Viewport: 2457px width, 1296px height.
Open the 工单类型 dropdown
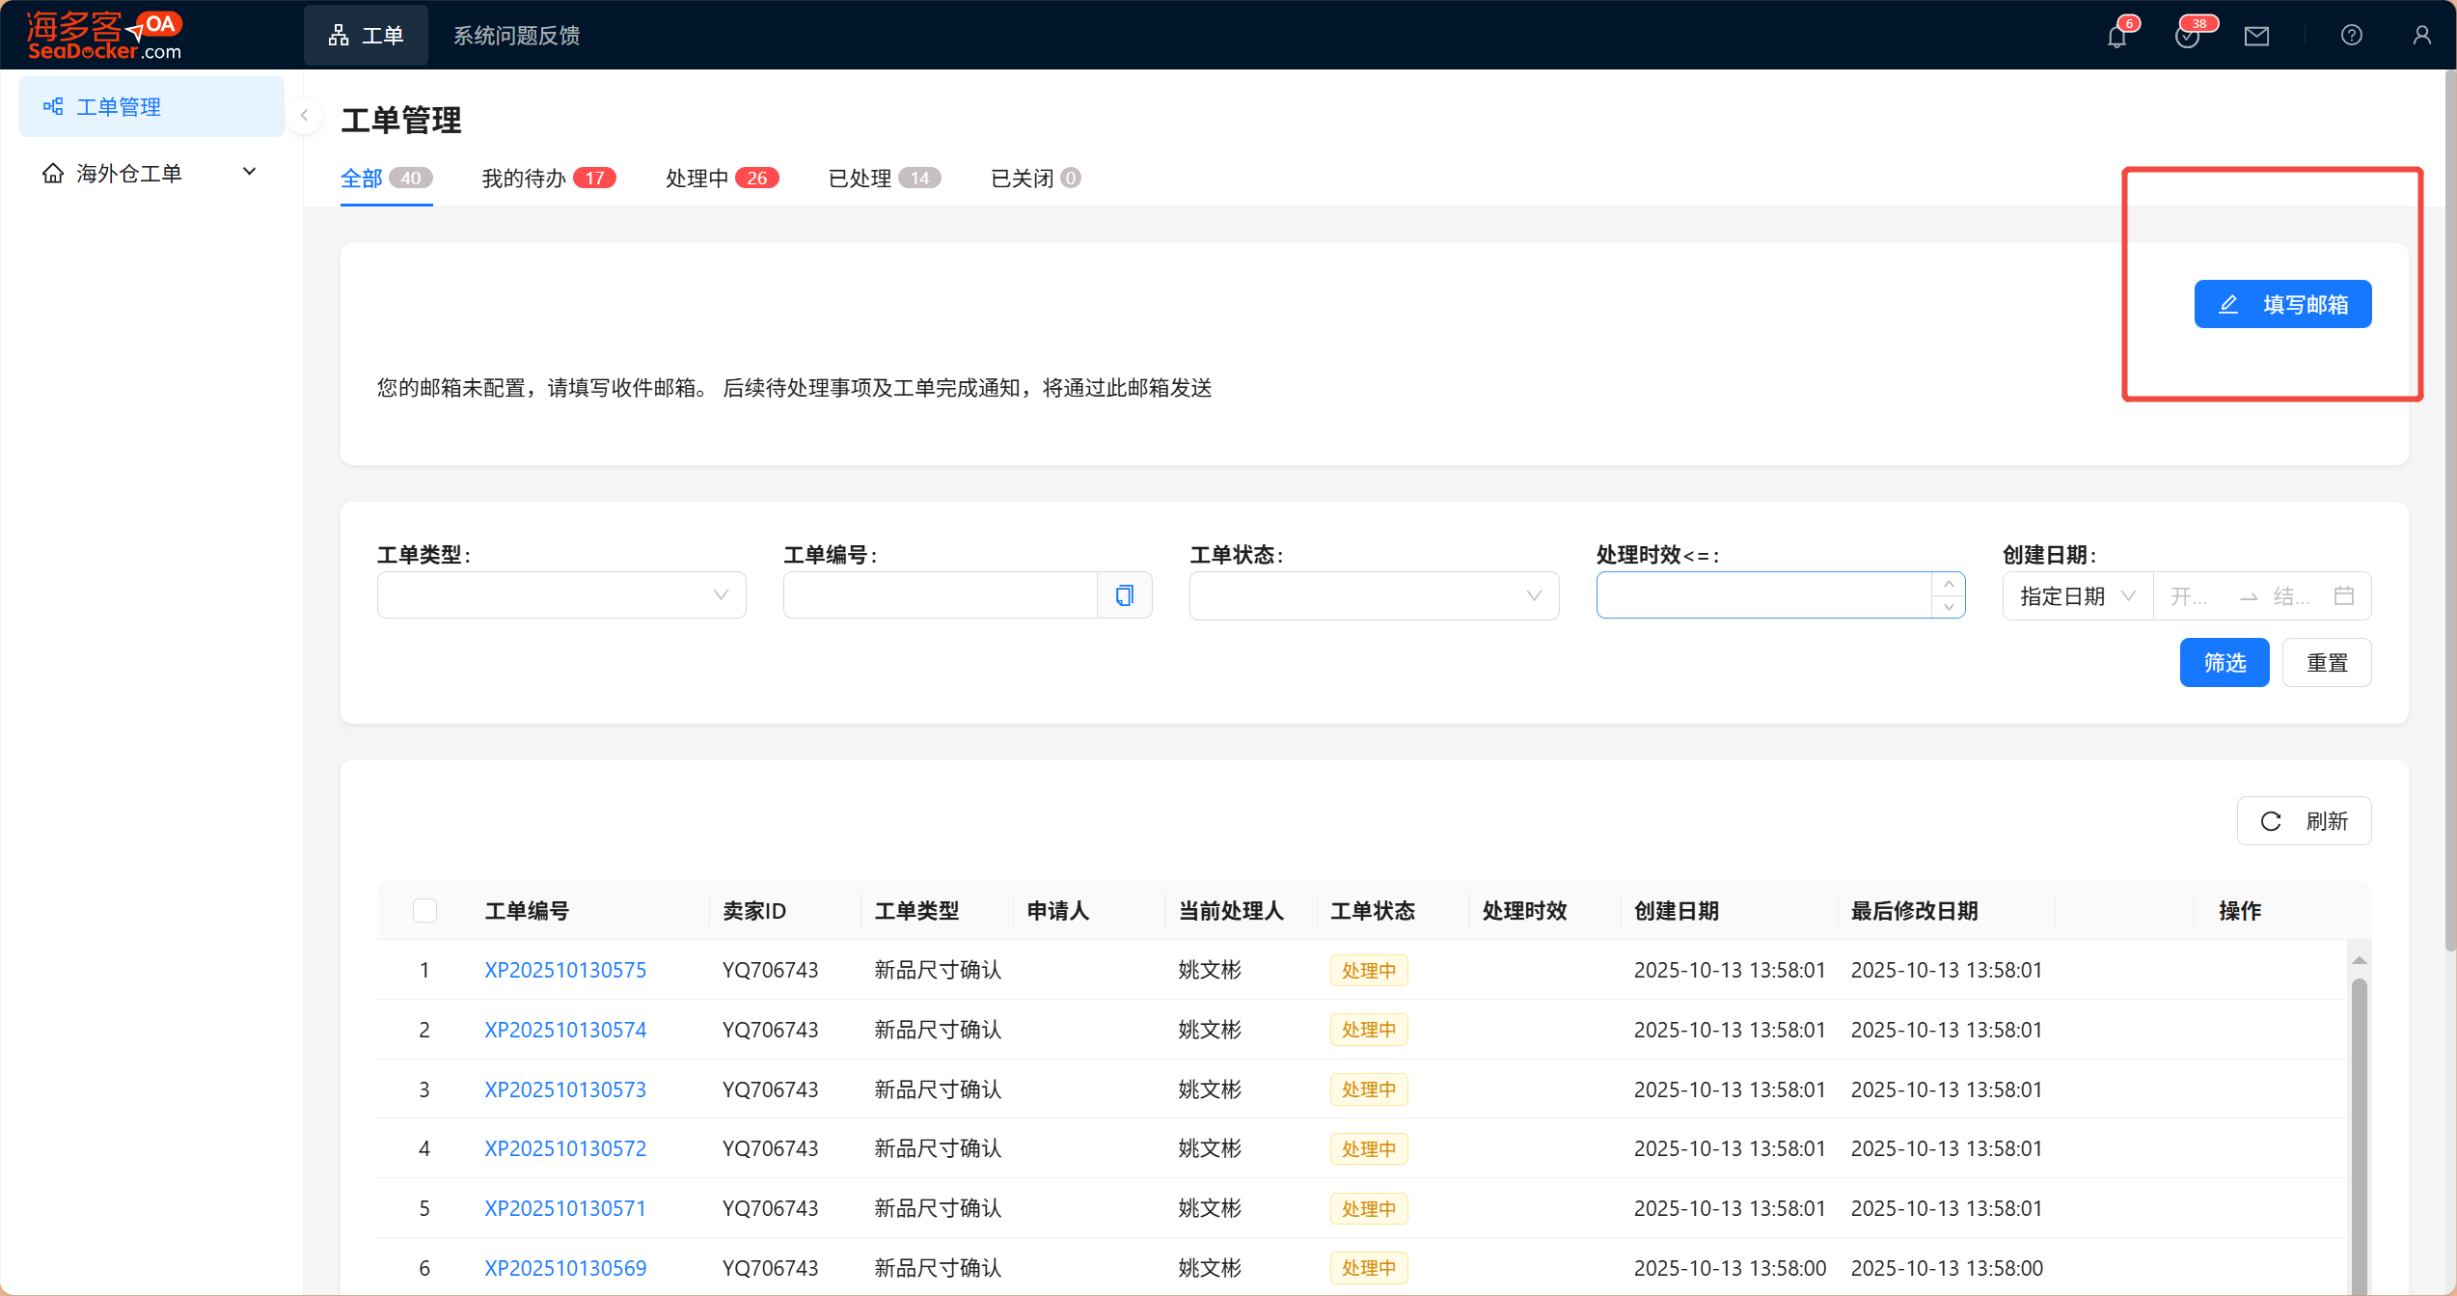coord(561,595)
